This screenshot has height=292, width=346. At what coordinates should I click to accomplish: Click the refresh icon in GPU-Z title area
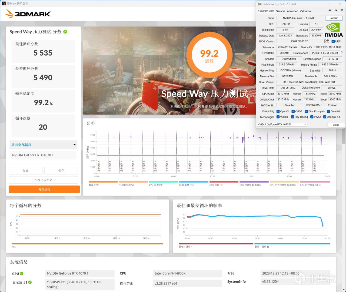336,10
